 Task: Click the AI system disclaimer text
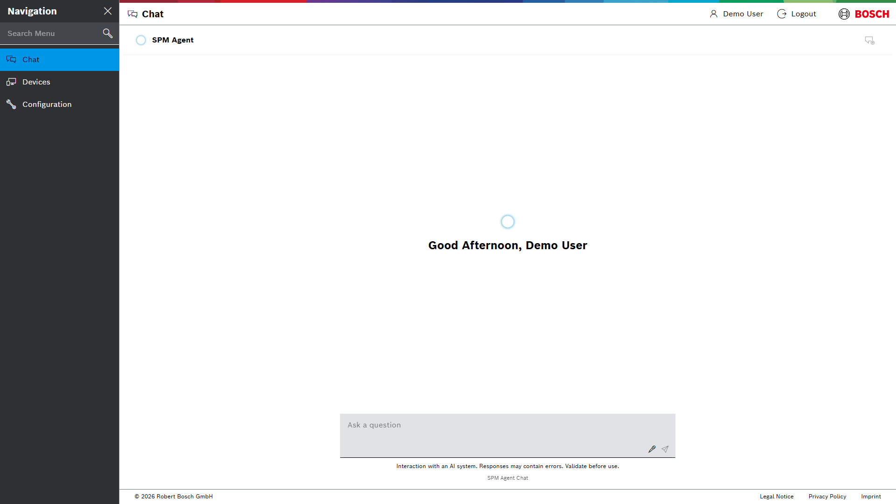point(508,466)
